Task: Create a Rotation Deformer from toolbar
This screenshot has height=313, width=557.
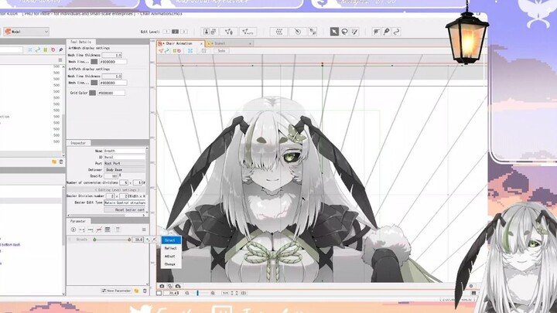Action: (x=298, y=32)
